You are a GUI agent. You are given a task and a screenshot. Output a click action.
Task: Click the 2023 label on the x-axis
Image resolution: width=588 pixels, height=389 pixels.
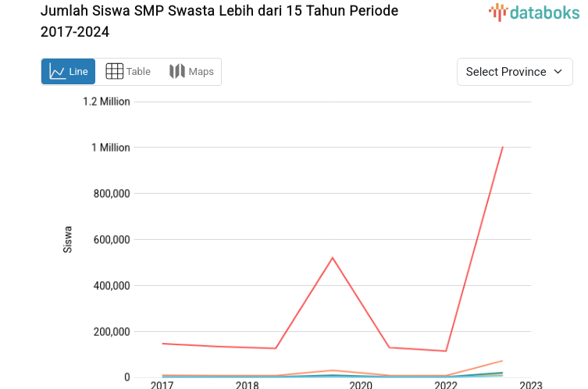point(530,384)
